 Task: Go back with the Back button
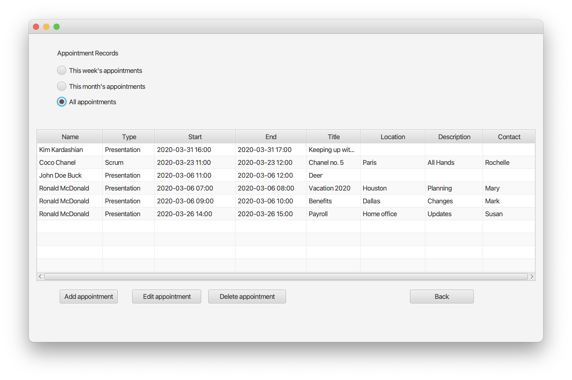coord(441,297)
